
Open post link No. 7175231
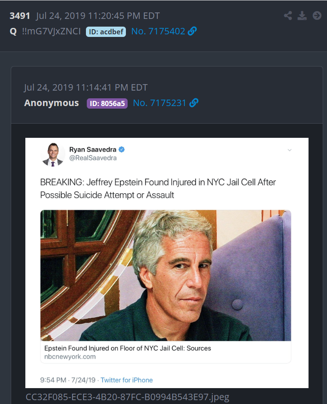[x=159, y=103]
